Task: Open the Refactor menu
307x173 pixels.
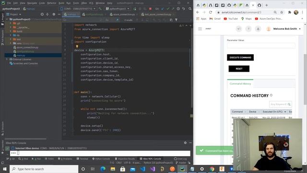Action: (x=52, y=3)
